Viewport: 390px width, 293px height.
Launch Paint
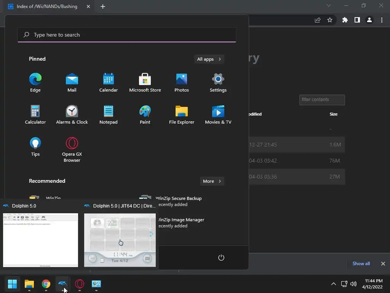coord(145,114)
